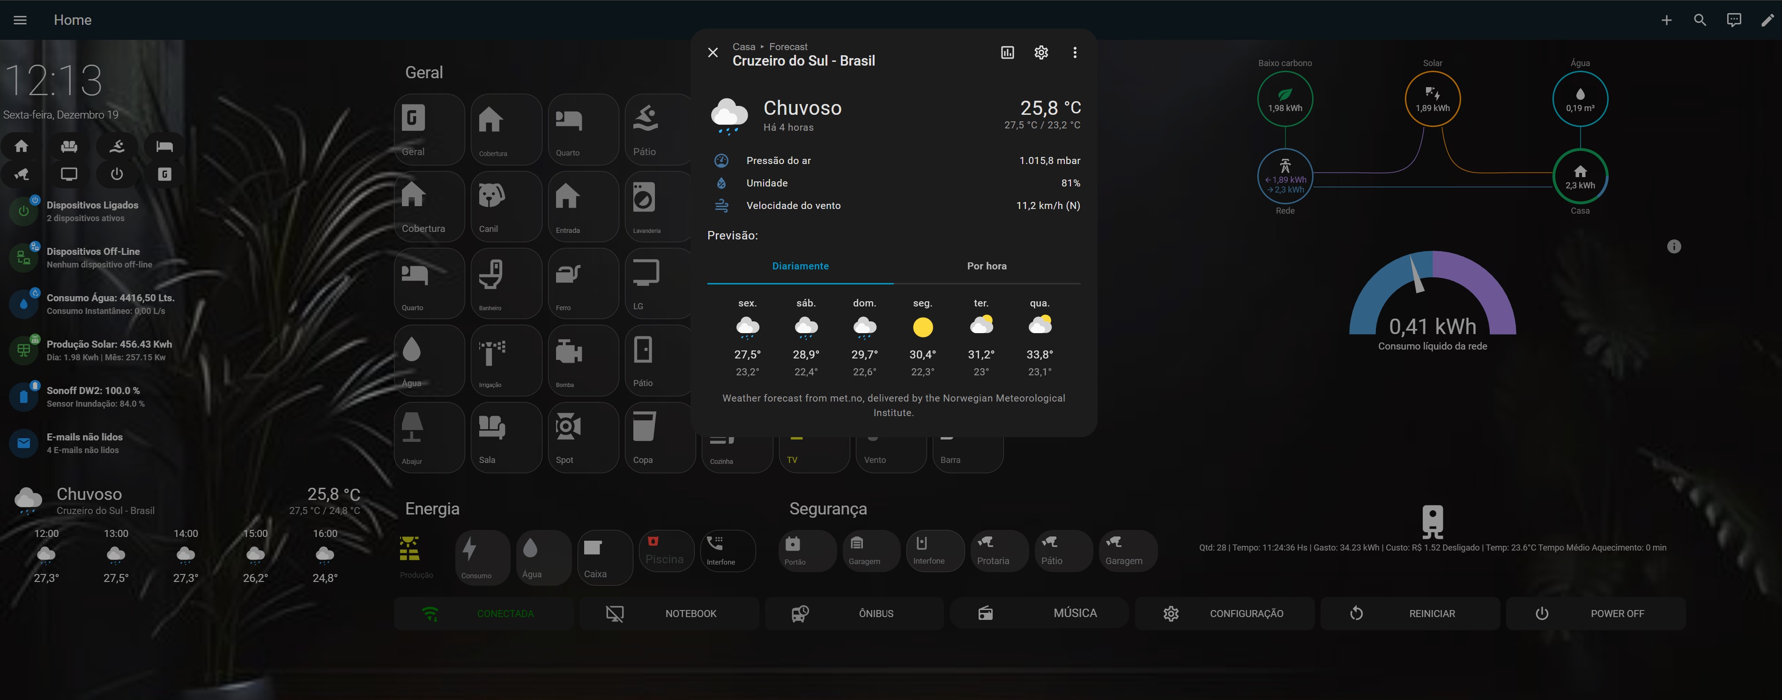Open the Irrigação sprinkler tile
This screenshot has height=700, width=1782.
[x=505, y=360]
